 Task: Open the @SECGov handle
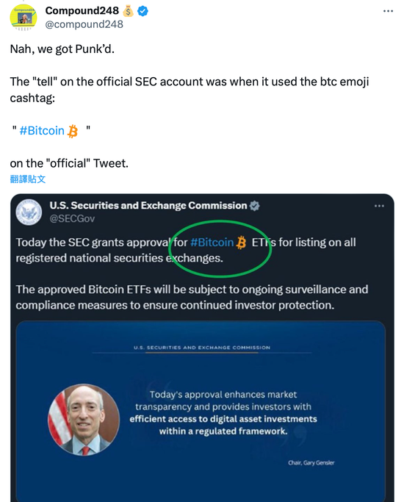pos(72,219)
